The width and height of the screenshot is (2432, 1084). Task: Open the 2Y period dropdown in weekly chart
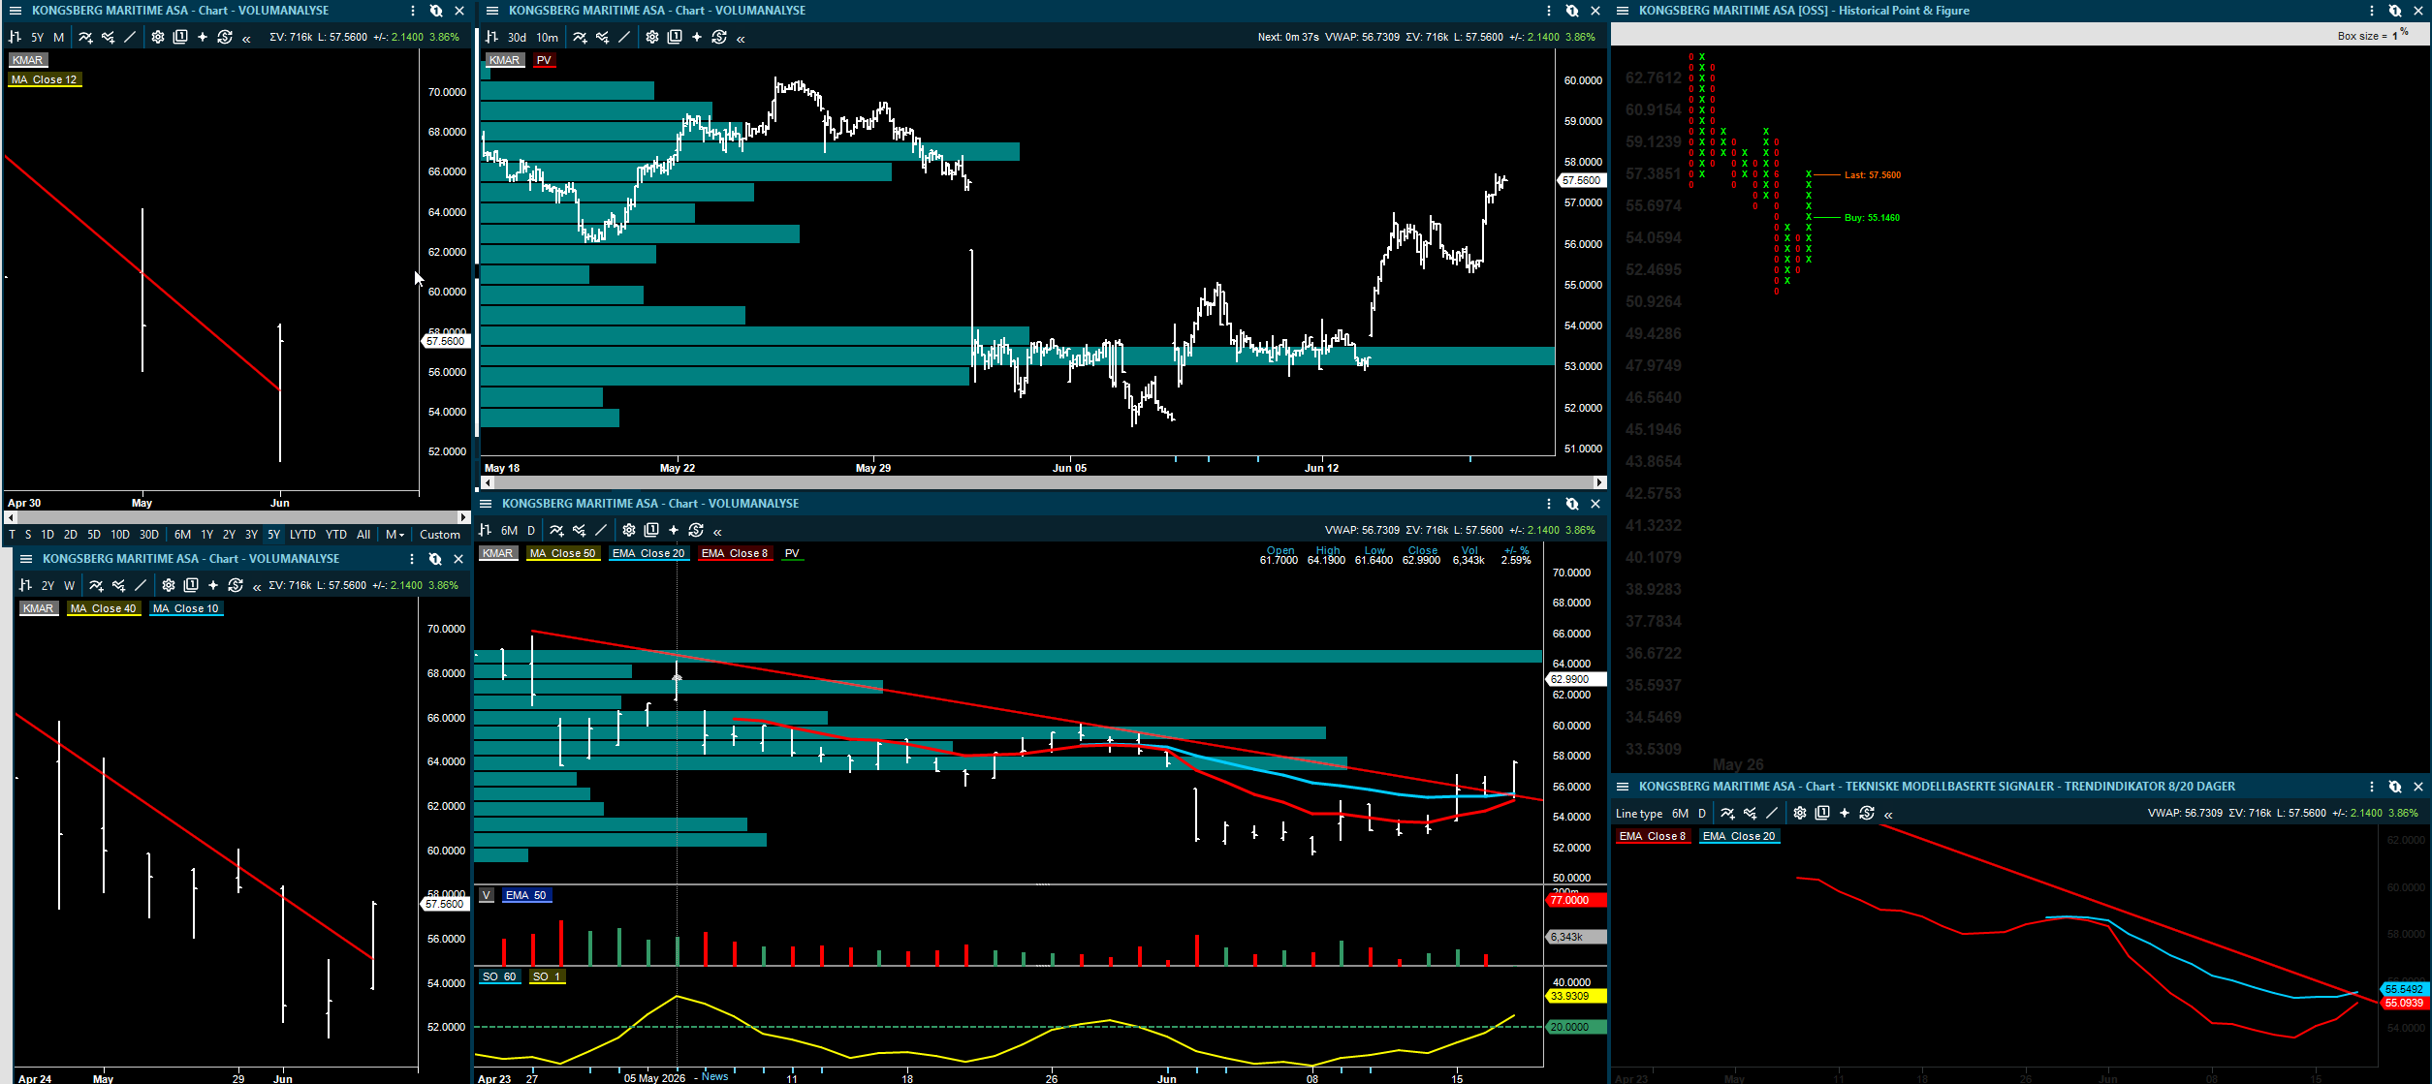click(x=47, y=585)
